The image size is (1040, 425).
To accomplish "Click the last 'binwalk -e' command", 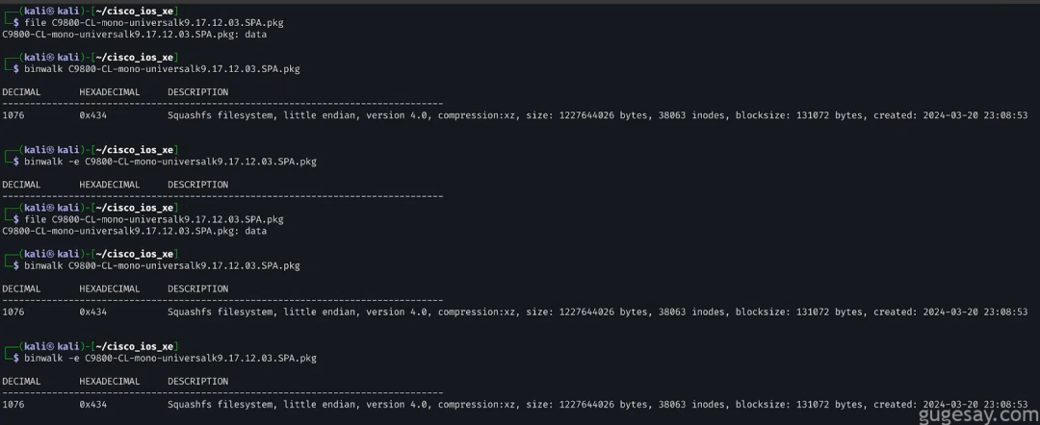I will (170, 358).
